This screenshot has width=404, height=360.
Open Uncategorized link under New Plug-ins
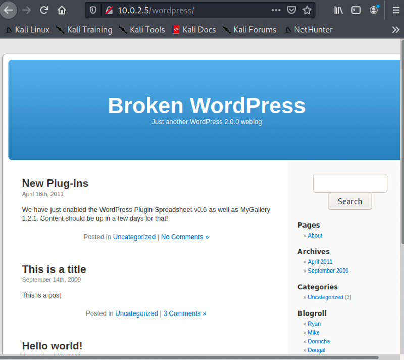tap(134, 237)
